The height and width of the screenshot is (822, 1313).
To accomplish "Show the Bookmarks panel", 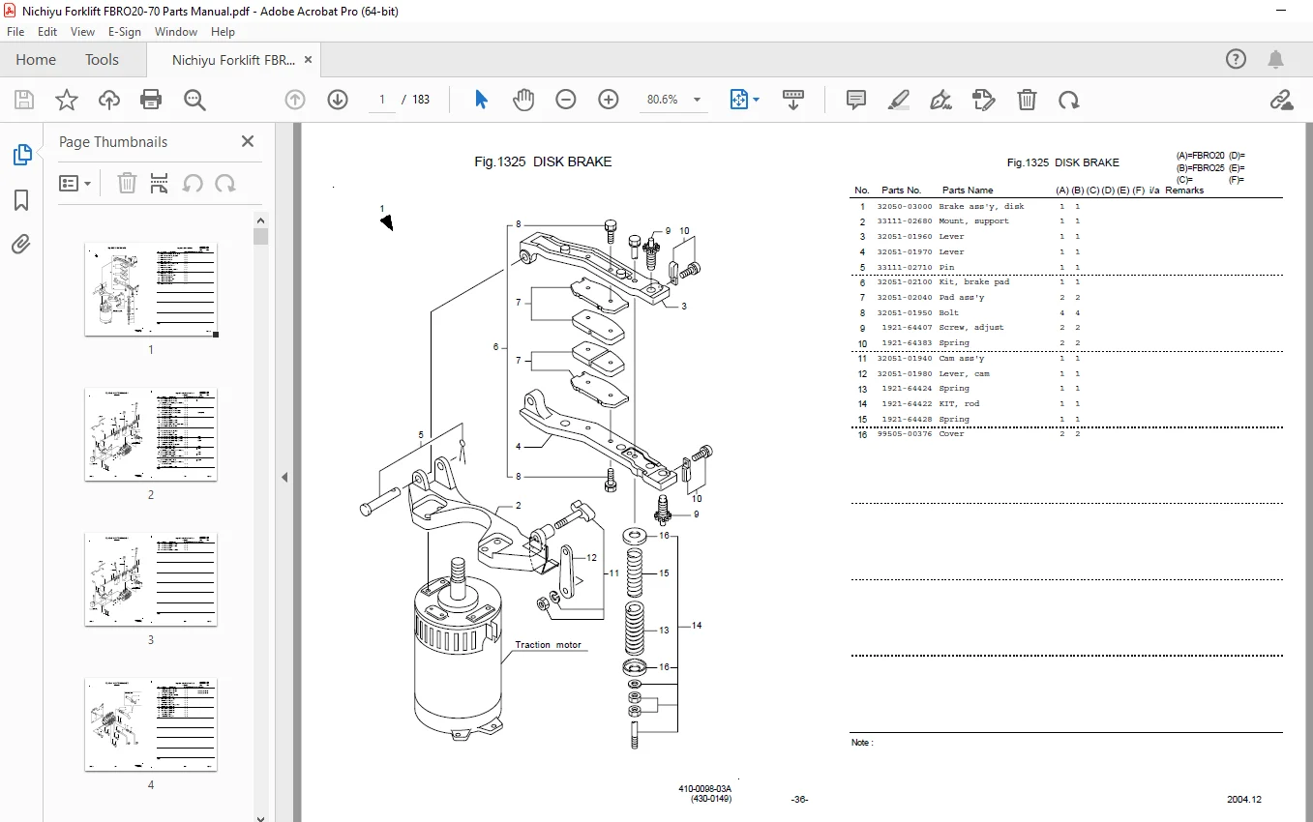I will [x=21, y=200].
